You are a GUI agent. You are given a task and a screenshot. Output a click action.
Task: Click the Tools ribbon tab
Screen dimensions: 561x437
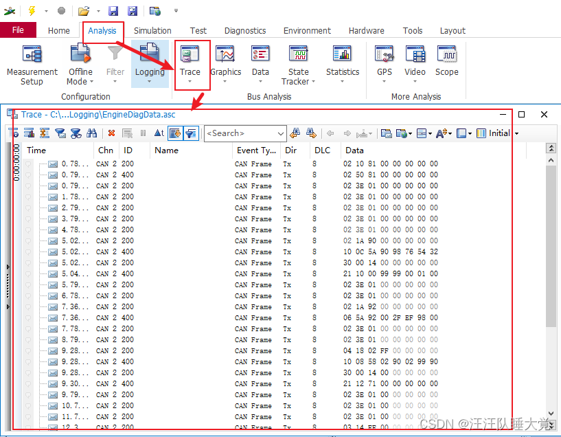tap(413, 31)
